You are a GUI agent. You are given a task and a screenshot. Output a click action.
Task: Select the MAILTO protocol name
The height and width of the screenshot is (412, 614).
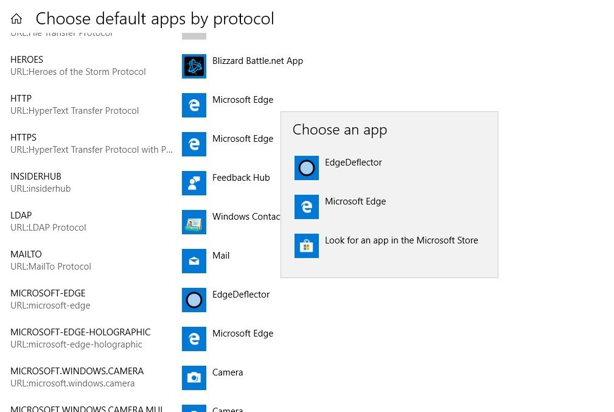coord(26,254)
